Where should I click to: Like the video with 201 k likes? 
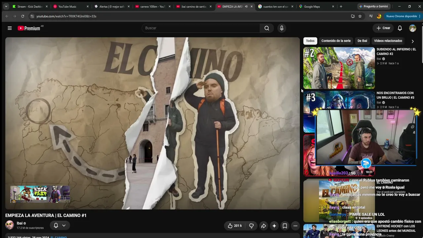235,226
